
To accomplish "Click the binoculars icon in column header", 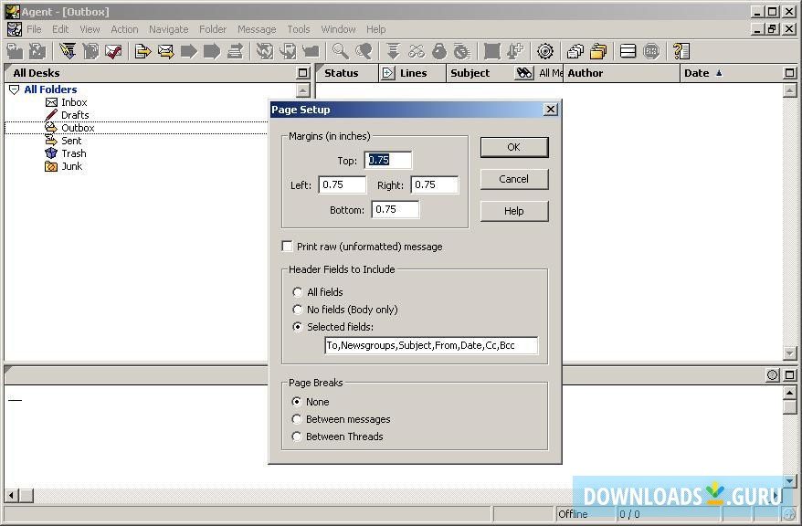I will point(524,73).
